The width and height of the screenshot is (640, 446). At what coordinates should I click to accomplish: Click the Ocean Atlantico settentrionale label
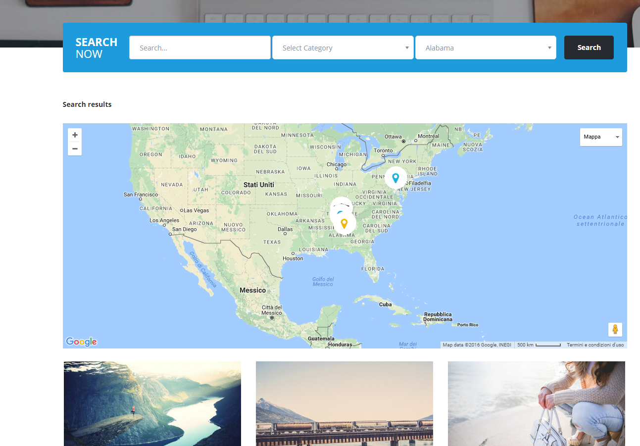(x=600, y=220)
